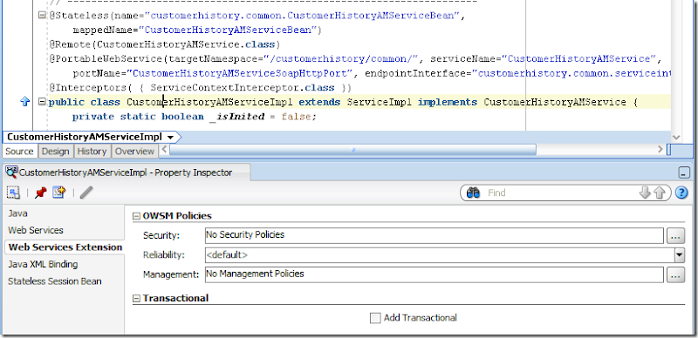Select the Stateless Session Bean category
The image size is (698, 338).
pos(55,281)
